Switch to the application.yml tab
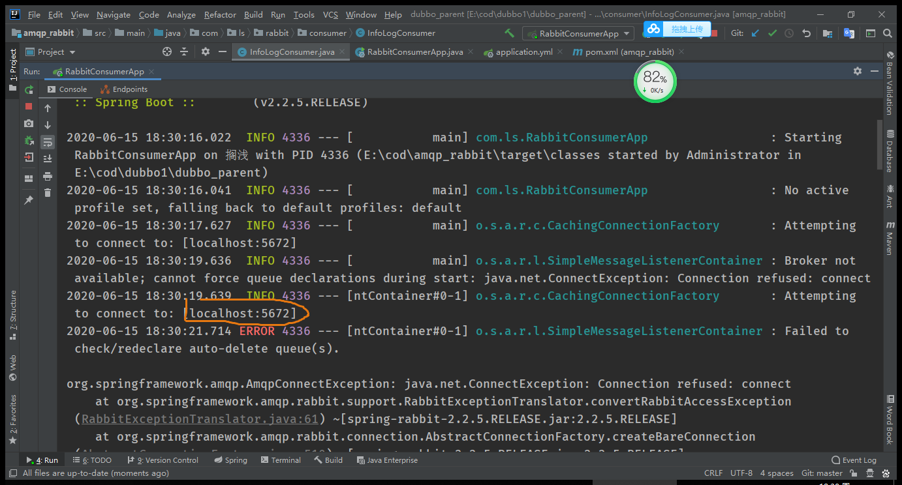 524,52
